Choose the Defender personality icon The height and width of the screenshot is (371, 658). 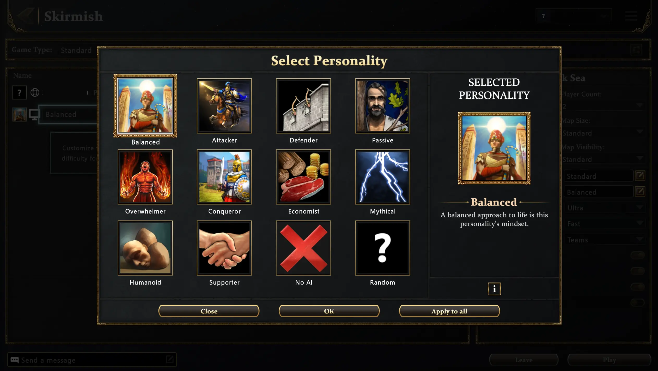pyautogui.click(x=303, y=106)
